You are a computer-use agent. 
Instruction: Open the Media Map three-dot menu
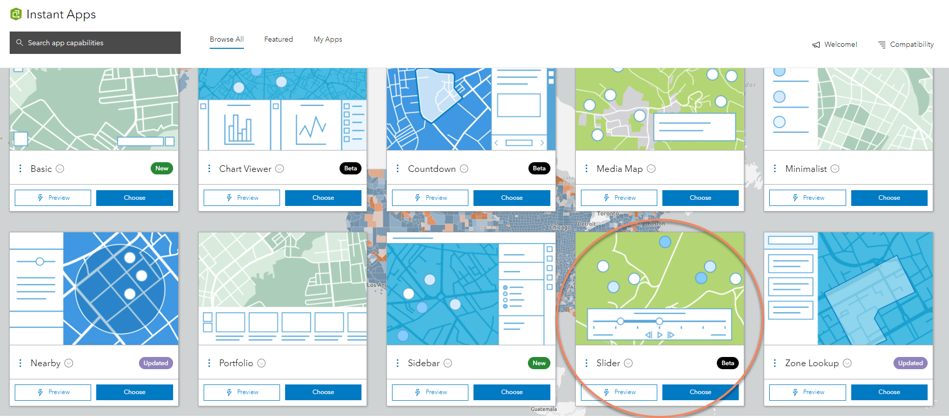pyautogui.click(x=587, y=168)
